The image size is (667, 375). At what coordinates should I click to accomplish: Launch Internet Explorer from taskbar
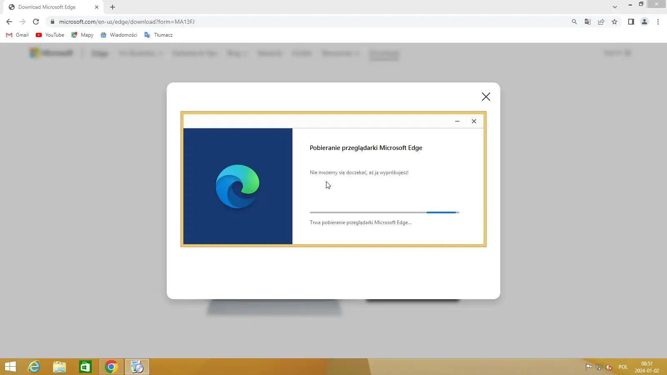(34, 367)
